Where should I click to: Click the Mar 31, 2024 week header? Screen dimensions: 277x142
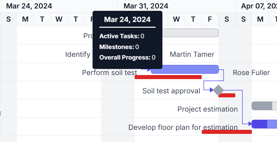[x=146, y=6]
